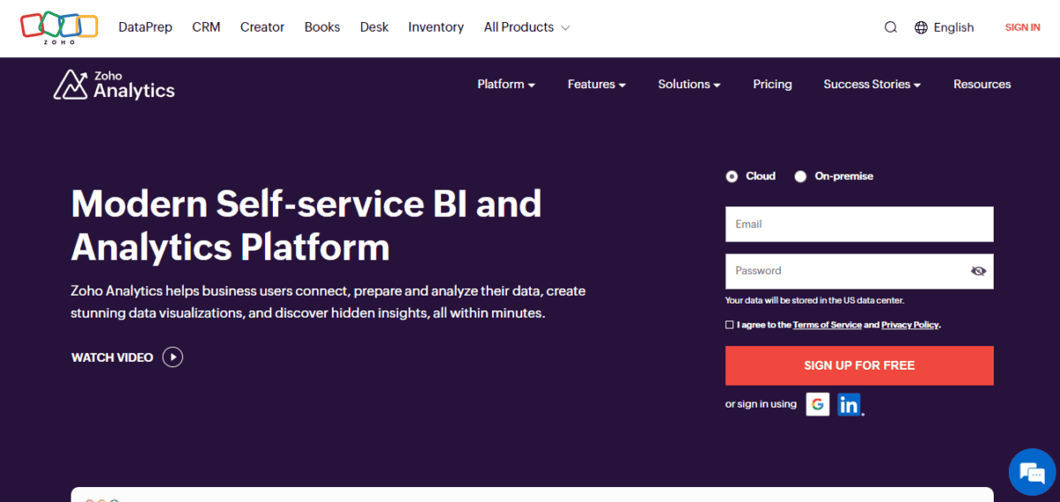Open the Terms of Service link

pyautogui.click(x=827, y=325)
